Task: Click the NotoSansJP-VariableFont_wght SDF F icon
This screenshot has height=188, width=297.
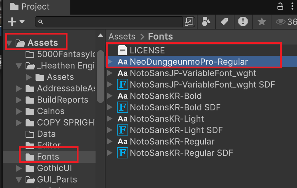Action: click(122, 84)
